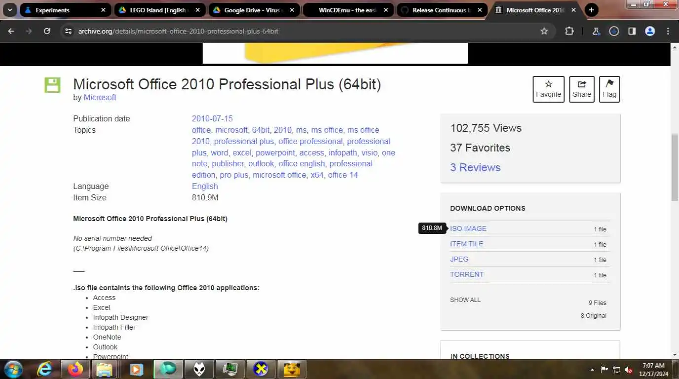Click the green floppy disk software icon

(52, 85)
